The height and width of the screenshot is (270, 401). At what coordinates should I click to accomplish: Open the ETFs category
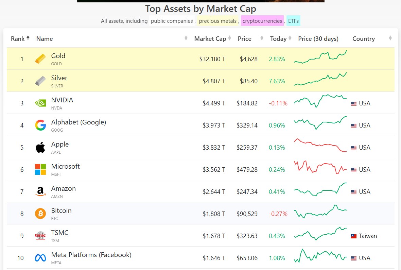293,21
